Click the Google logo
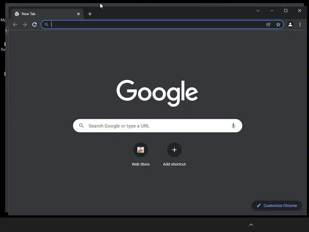Viewport: 309px width, 232px height. click(157, 93)
